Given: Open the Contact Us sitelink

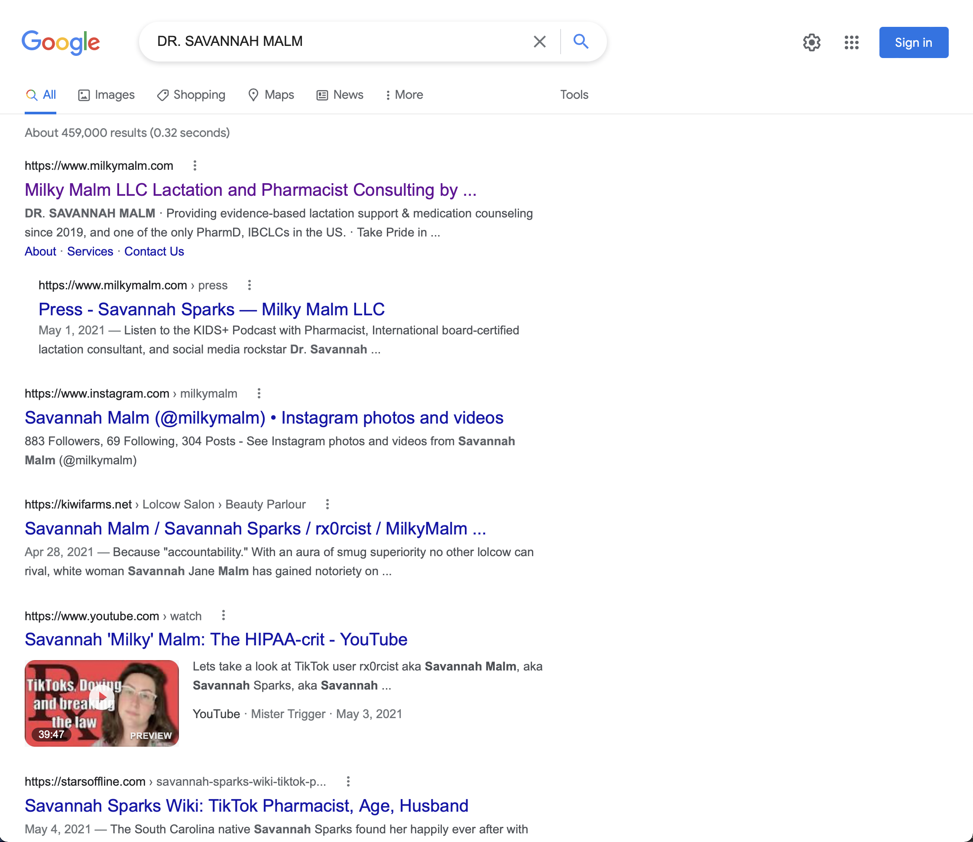Looking at the screenshot, I should point(154,251).
